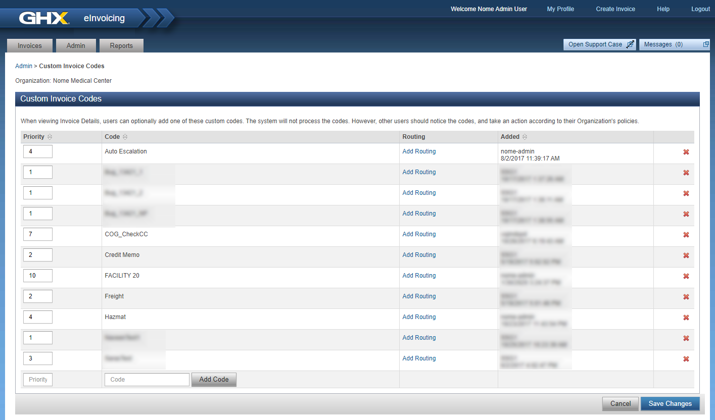
Task: Add Routing for the Hazmat code
Action: pyautogui.click(x=419, y=317)
